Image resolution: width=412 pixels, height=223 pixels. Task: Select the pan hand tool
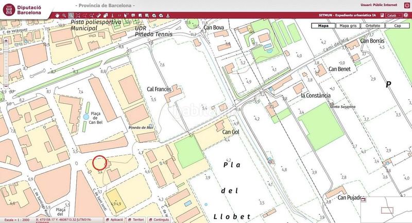point(57,15)
